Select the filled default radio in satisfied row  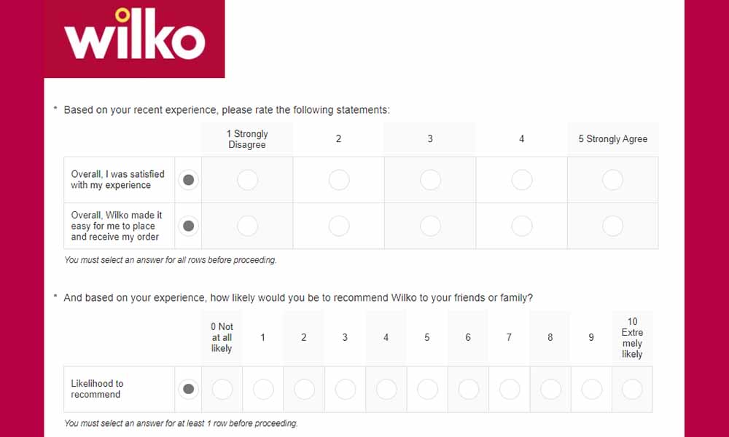(x=188, y=180)
